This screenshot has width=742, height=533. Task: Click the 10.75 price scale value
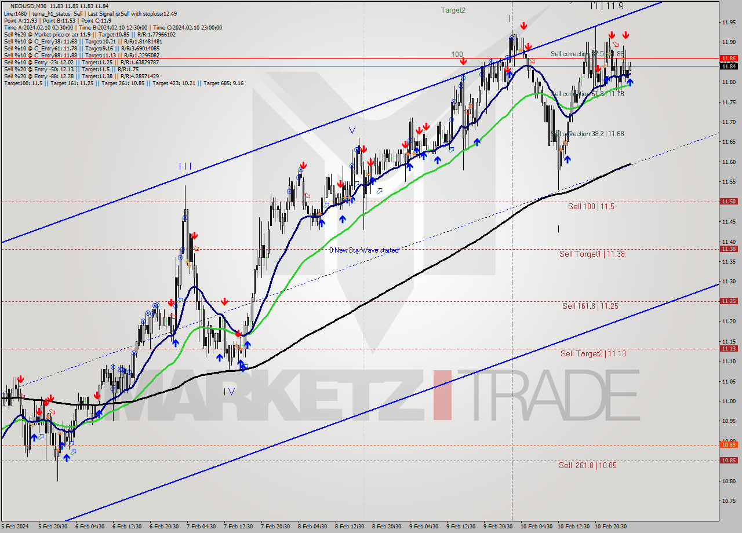tap(729, 501)
